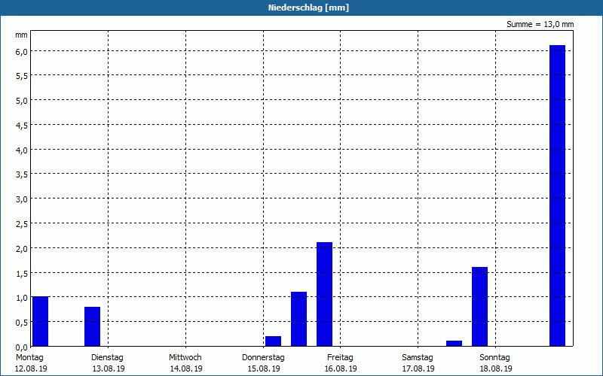Click the '3,0' y-axis label

(x=22, y=199)
